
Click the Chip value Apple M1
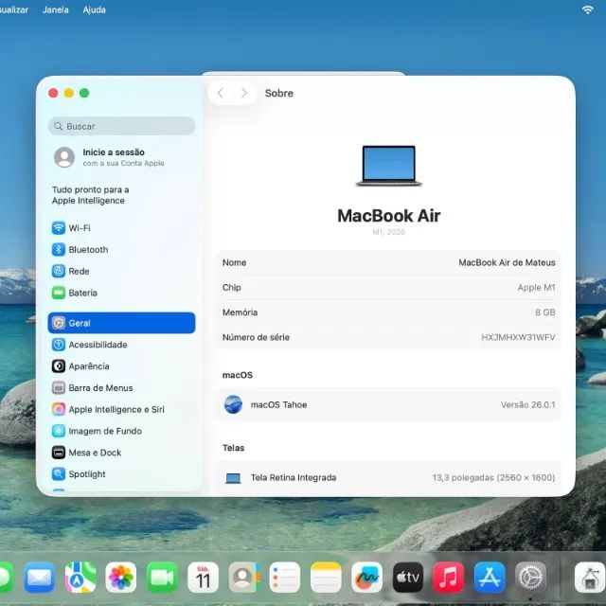click(536, 288)
